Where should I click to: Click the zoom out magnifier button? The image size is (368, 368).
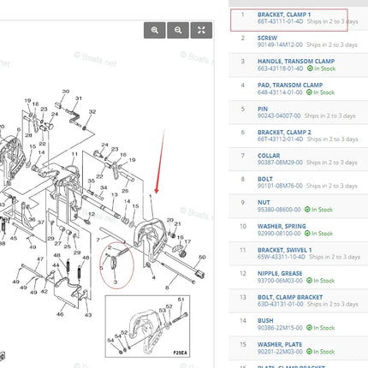[178, 30]
